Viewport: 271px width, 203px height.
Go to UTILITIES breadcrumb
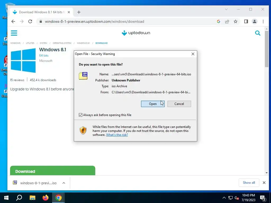[30, 43]
